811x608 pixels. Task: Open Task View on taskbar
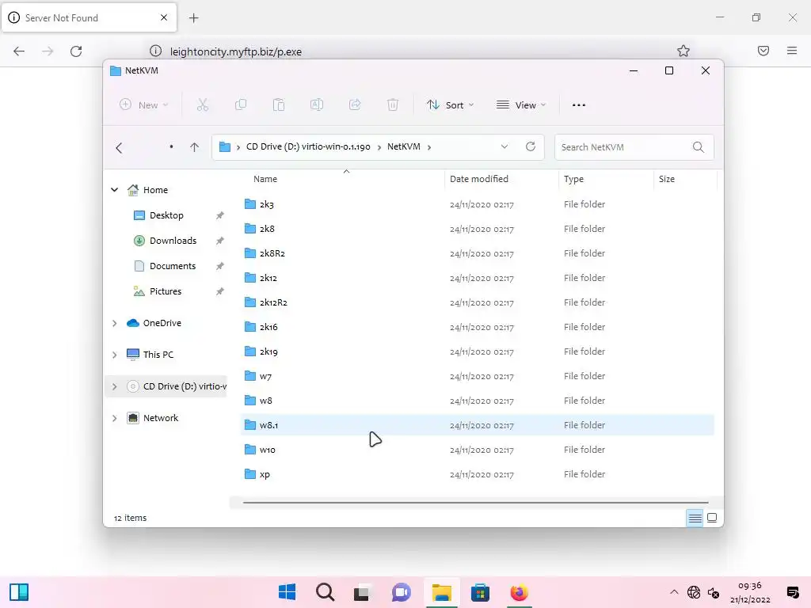(x=362, y=592)
